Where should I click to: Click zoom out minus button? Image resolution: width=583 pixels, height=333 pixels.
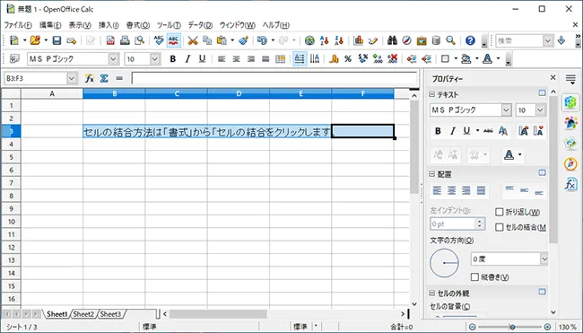(x=472, y=327)
